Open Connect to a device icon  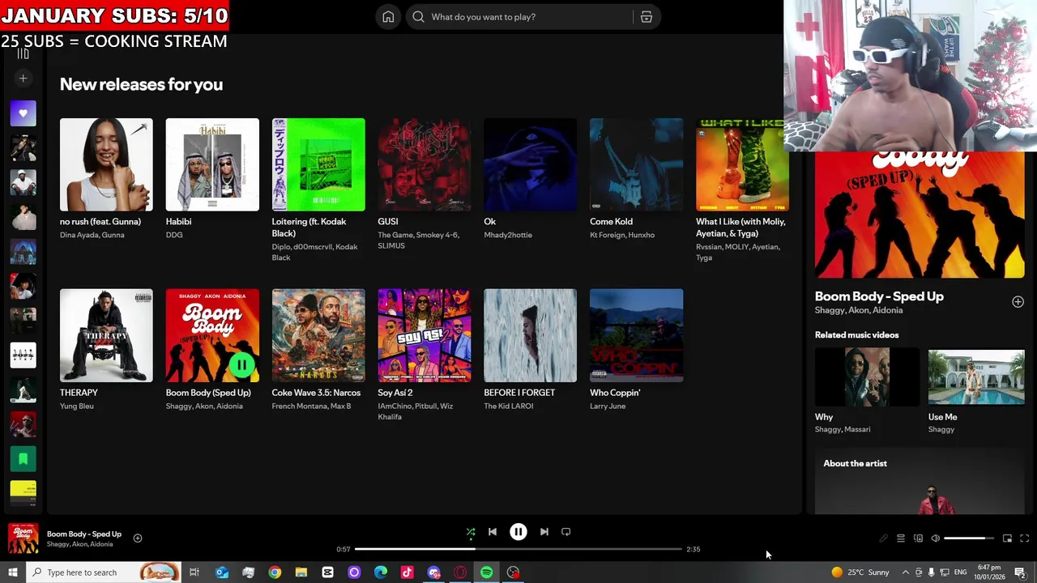pyautogui.click(x=918, y=538)
